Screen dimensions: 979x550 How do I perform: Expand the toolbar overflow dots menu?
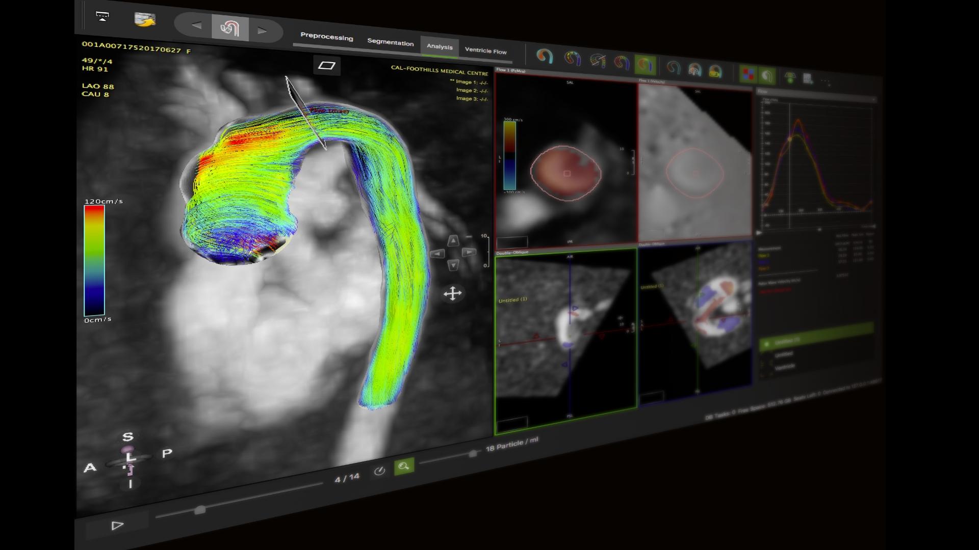click(826, 80)
